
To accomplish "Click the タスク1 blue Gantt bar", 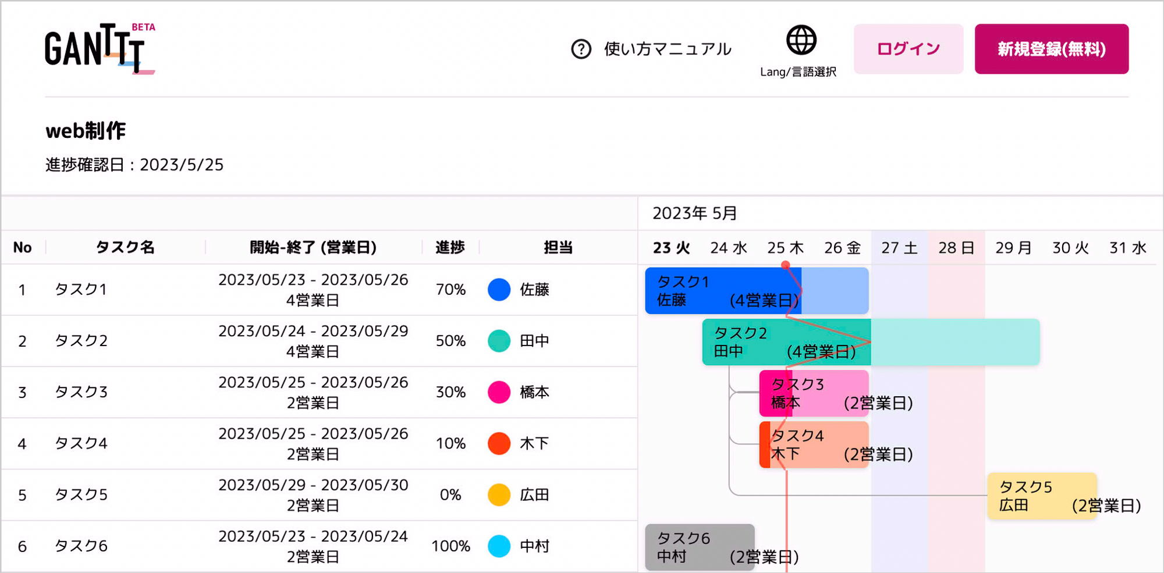I will 757,291.
